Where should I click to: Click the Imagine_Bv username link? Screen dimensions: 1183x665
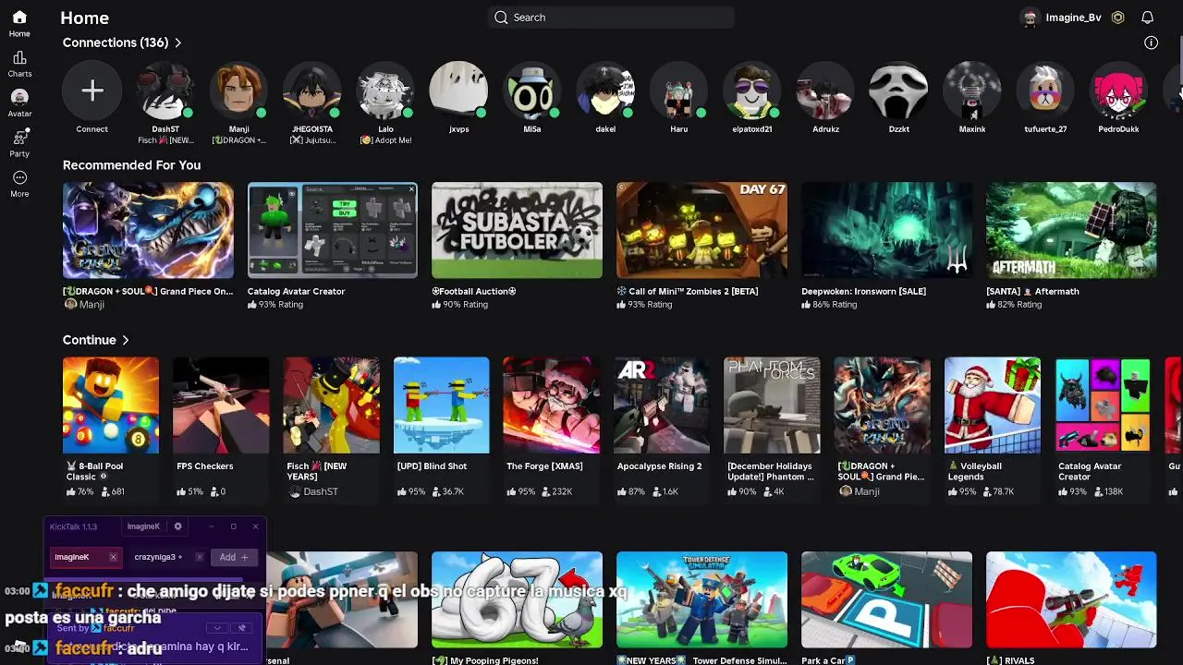1073,18
